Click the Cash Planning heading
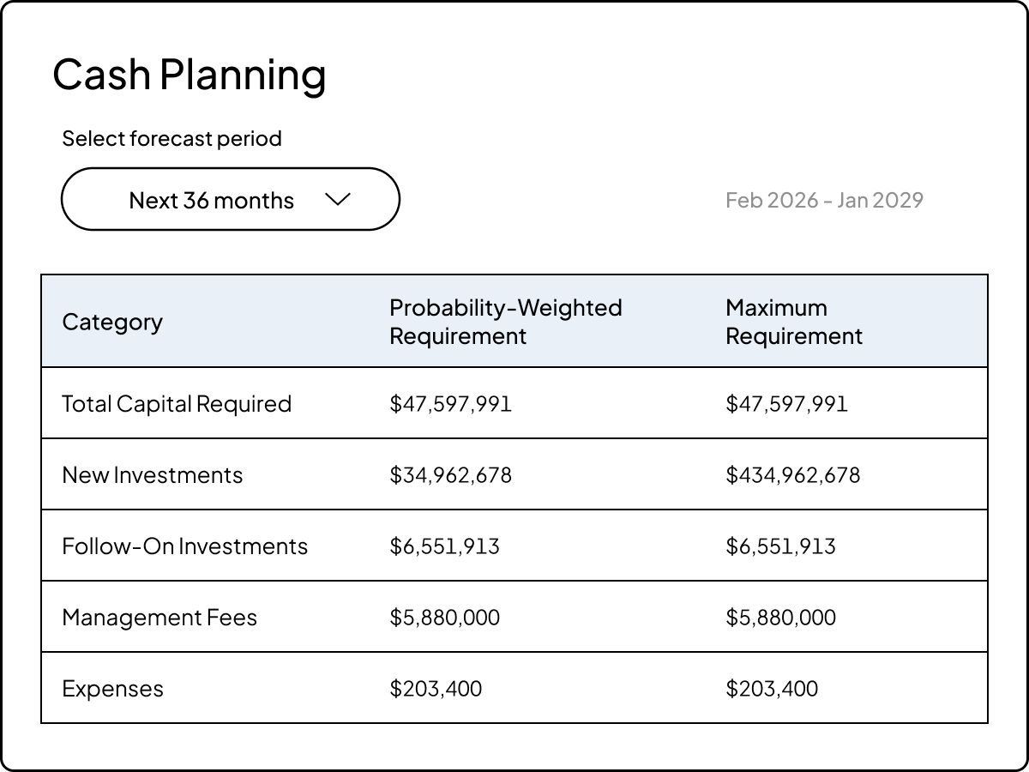 tap(190, 74)
